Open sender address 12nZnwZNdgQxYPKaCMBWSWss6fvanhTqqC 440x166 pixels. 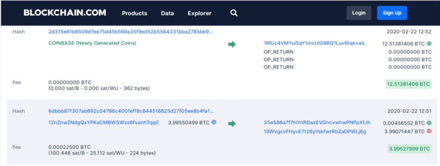104,122
